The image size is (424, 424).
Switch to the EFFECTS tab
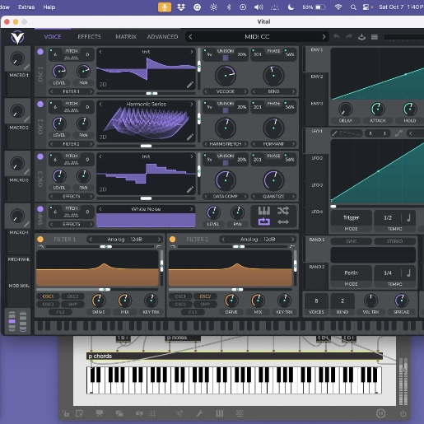pos(89,37)
